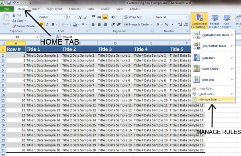The width and height of the screenshot is (241, 156).
Task: Apply the Fill Color bucket
Action: pos(75,24)
